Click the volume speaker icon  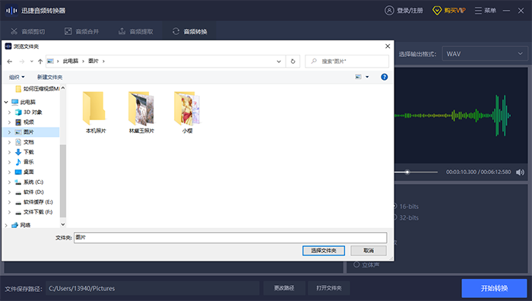coord(520,173)
